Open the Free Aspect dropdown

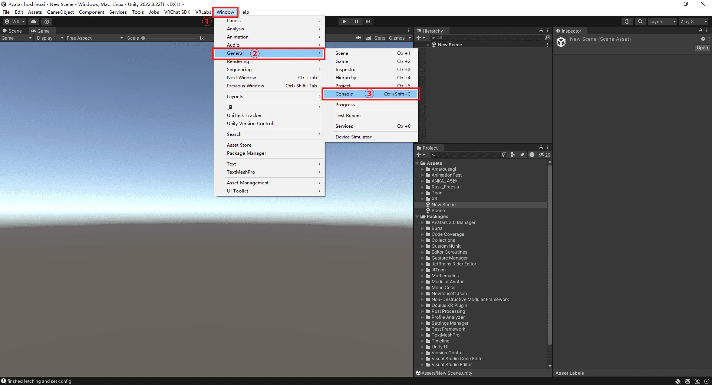94,38
